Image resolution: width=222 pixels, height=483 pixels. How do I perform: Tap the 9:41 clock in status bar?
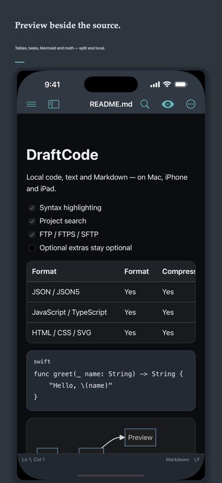(52, 84)
